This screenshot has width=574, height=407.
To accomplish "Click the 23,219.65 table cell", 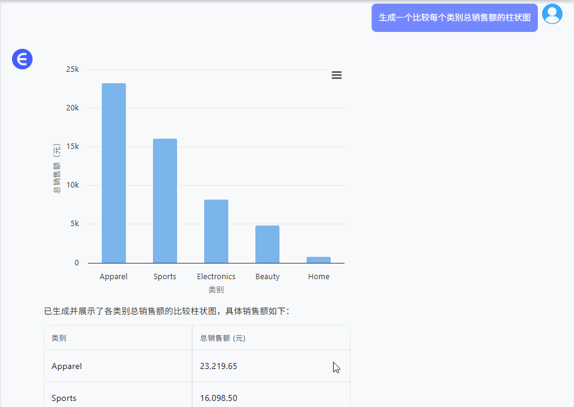I will pos(271,366).
